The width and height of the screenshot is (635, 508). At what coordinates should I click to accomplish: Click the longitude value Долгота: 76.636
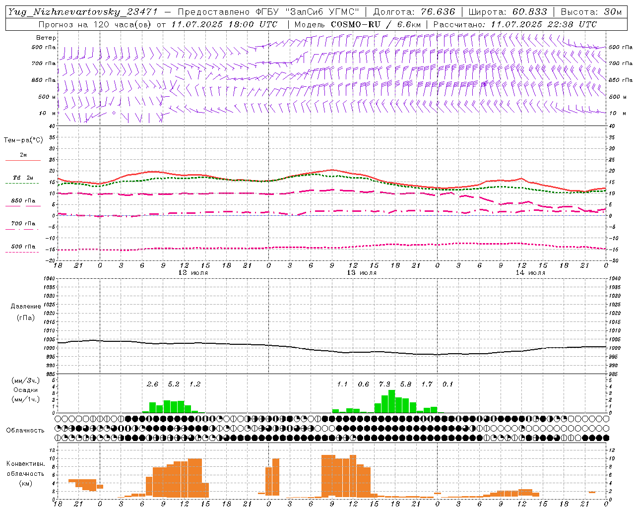[414, 12]
